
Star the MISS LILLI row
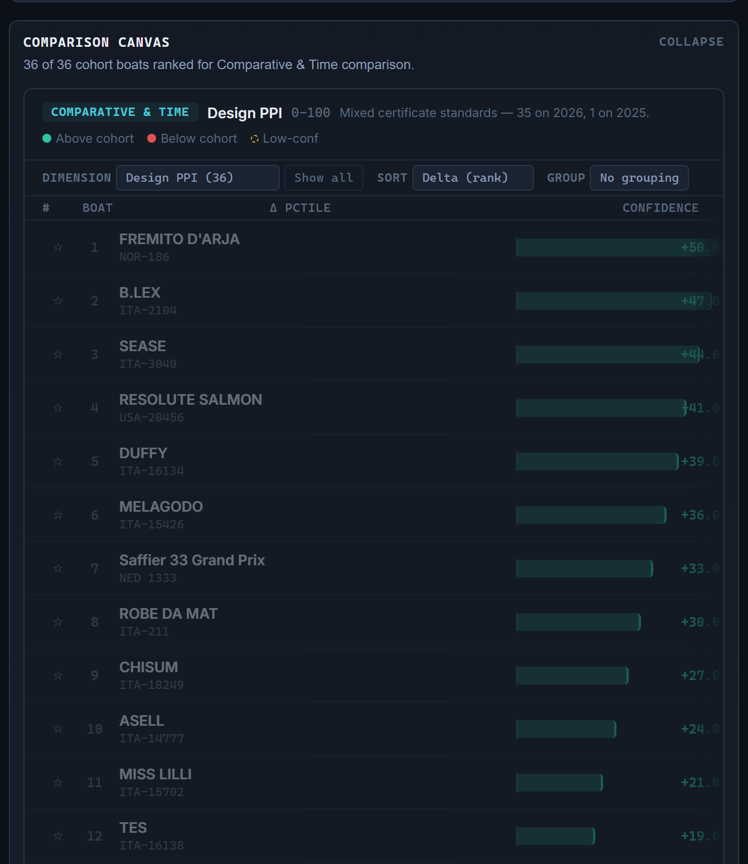58,782
